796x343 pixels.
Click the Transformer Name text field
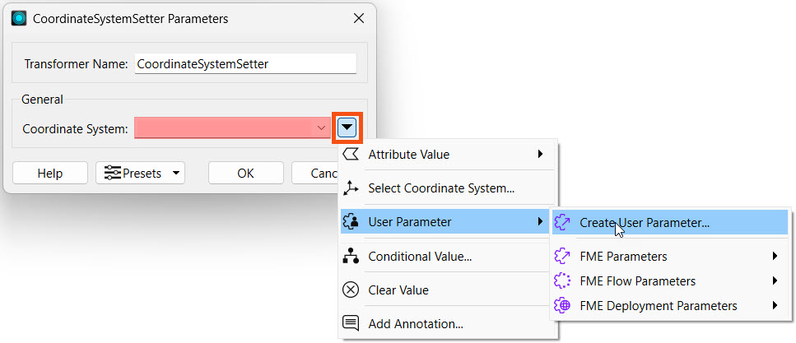[x=245, y=63]
